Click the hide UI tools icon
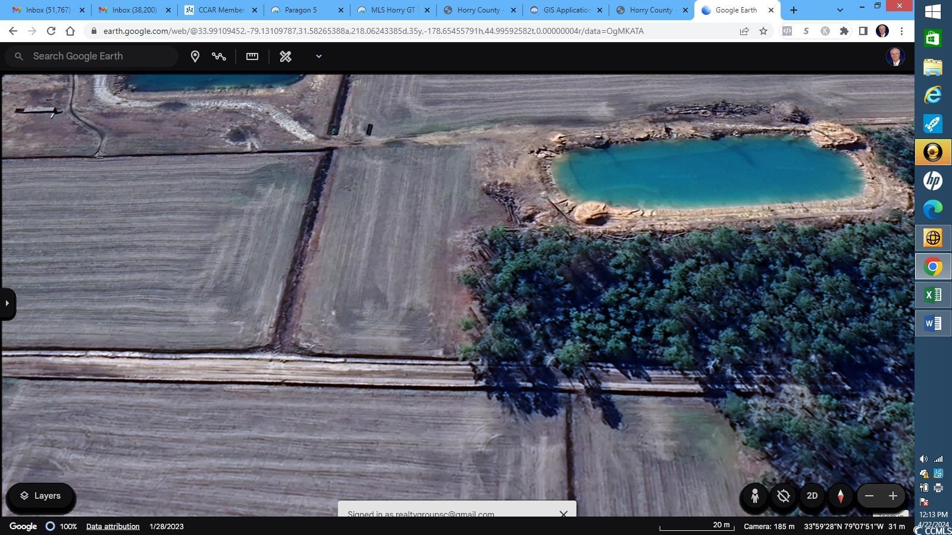Image resolution: width=952 pixels, height=535 pixels. [286, 56]
